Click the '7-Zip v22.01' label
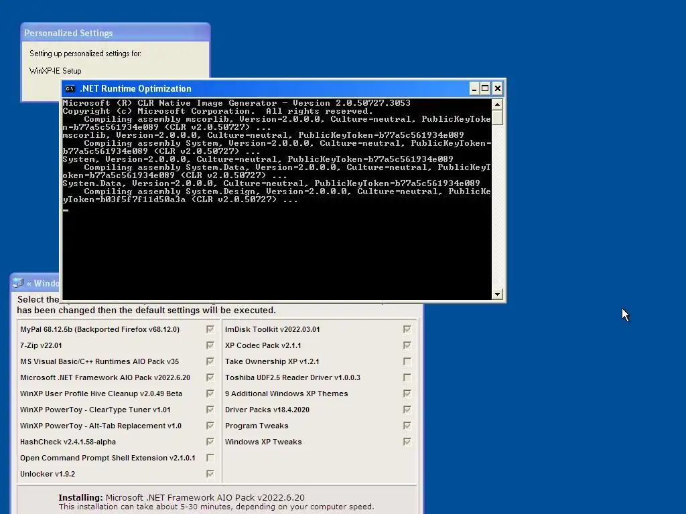 (41, 345)
